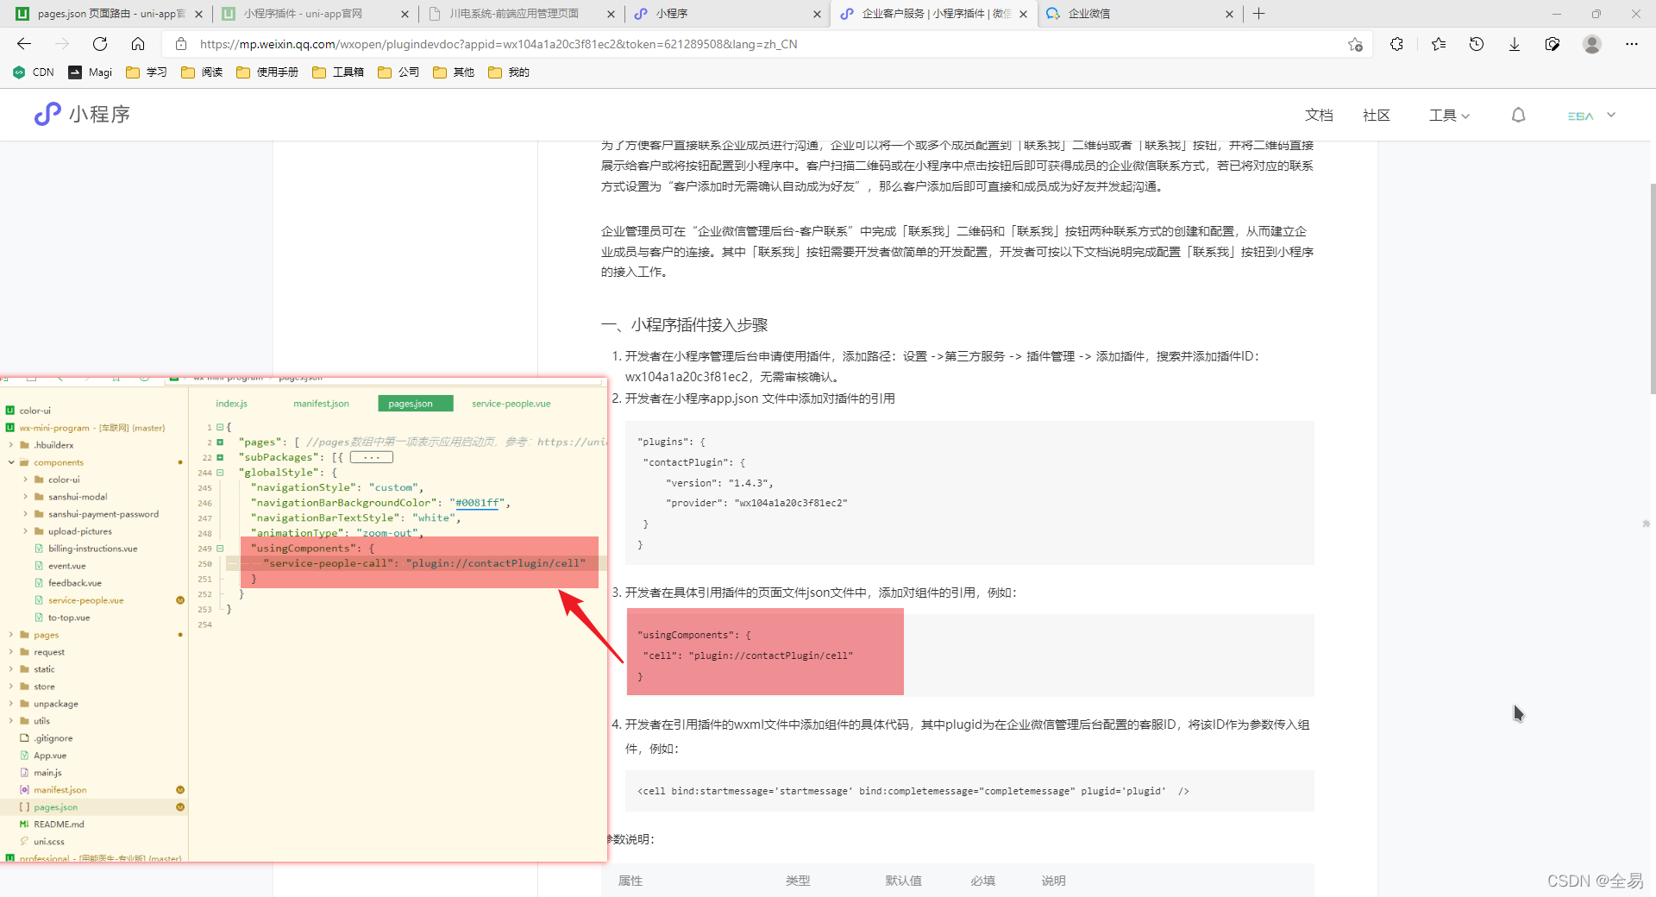Screen dimensions: 1656x897
Task: Open feedback.vue in the file tree
Action: pyautogui.click(x=74, y=583)
